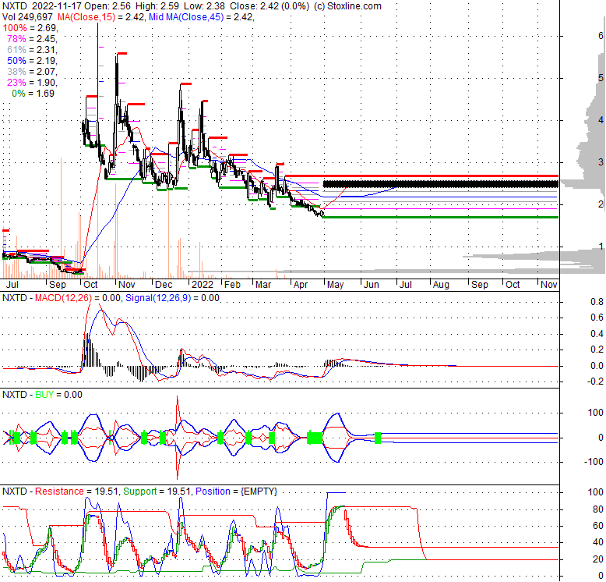Click the "23% = 1.90" Fibonacci level label
The height and width of the screenshot is (582, 606).
pyautogui.click(x=32, y=82)
